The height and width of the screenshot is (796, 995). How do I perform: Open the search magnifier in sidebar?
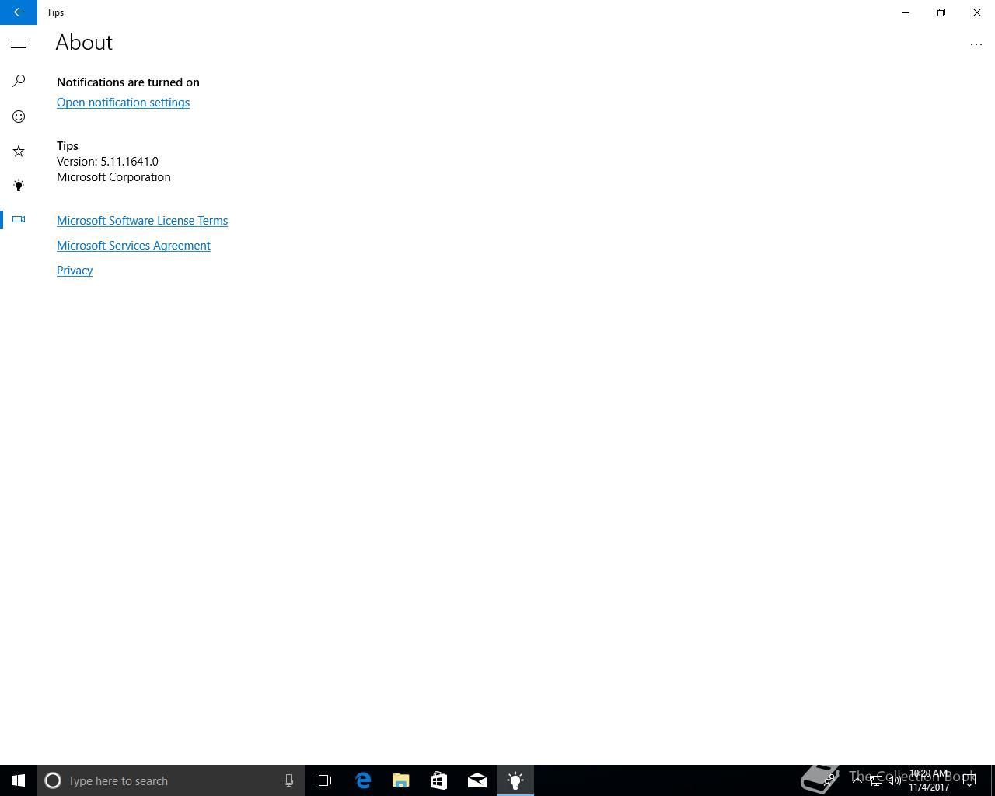coord(19,81)
